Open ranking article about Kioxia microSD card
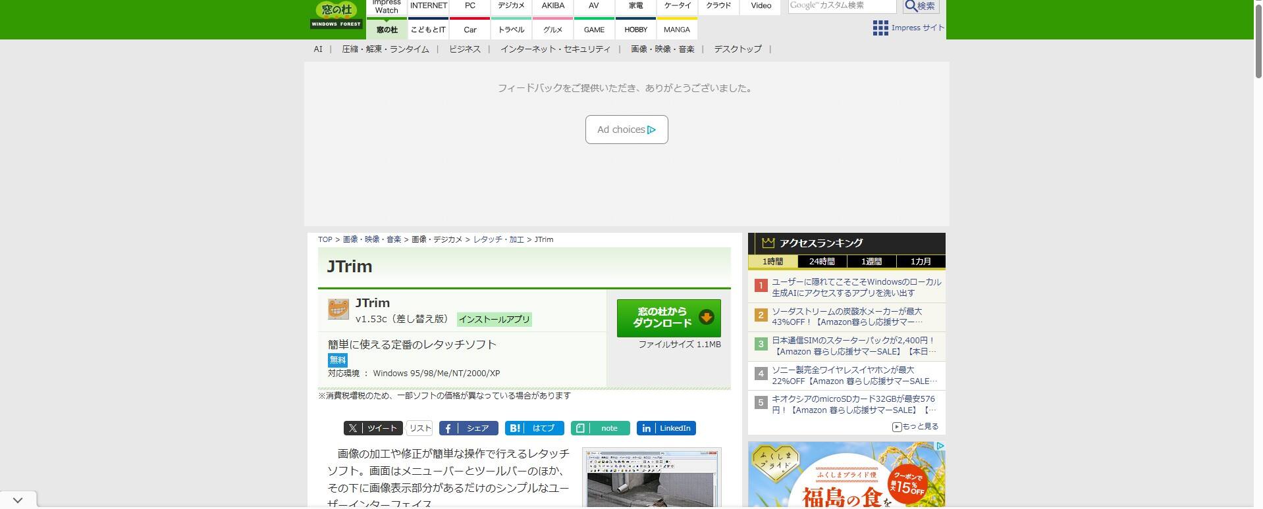Screen dimensions: 1263x509 pos(854,404)
